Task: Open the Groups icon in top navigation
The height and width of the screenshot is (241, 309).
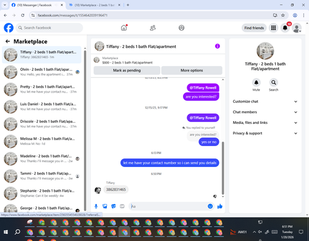Action: tap(182, 28)
